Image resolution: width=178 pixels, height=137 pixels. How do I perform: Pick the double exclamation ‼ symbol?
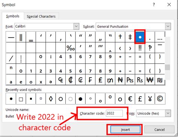pos(140,48)
